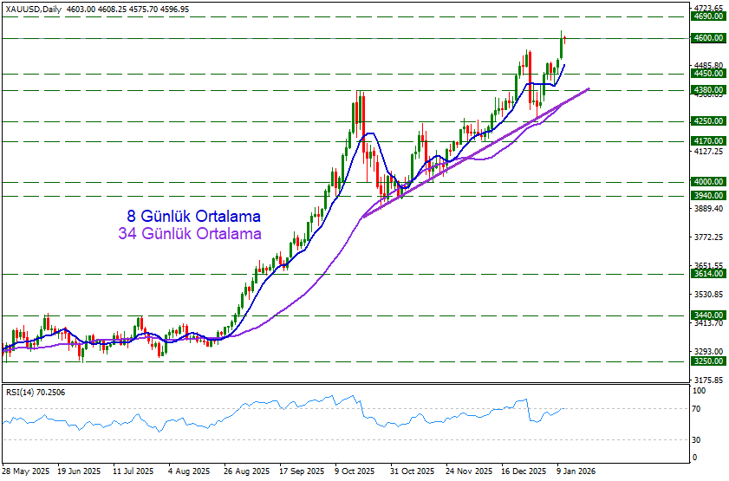Click the 3250.00 price level label

(x=708, y=361)
